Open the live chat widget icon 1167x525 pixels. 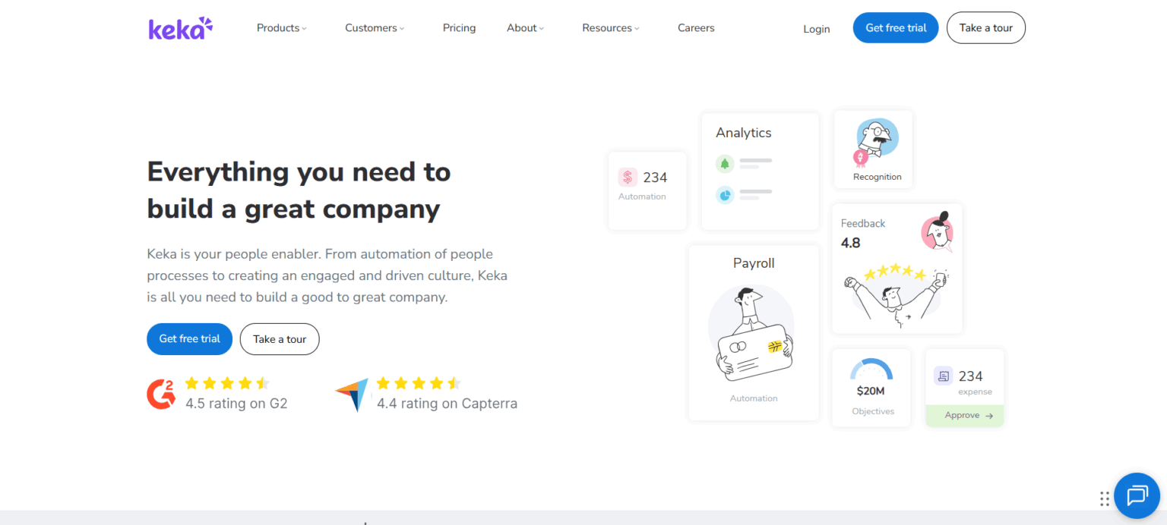(1137, 496)
